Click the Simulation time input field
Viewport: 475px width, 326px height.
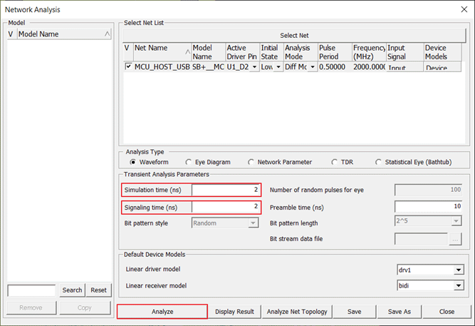(x=225, y=190)
